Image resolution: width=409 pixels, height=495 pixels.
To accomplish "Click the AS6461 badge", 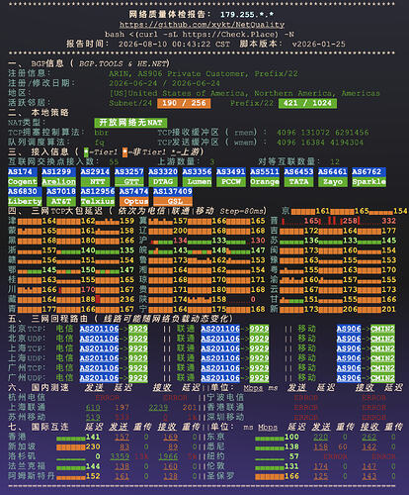I will (x=333, y=171).
